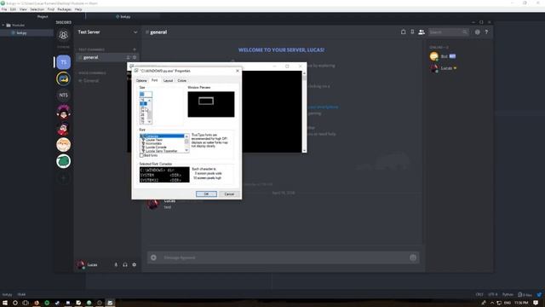Add a server with plus icon
The image size is (545, 307).
click(63, 178)
